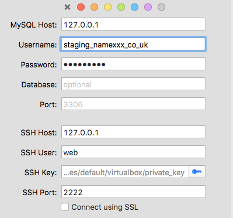
Task: Pick the green color label
Action: [121, 7]
